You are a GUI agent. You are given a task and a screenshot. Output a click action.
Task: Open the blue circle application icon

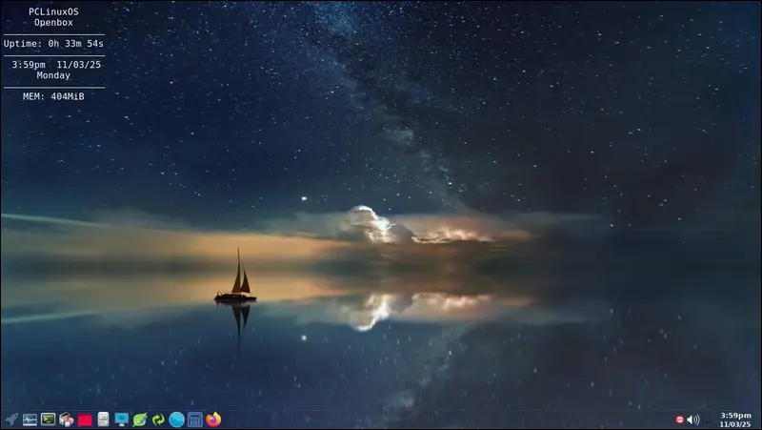(x=176, y=420)
